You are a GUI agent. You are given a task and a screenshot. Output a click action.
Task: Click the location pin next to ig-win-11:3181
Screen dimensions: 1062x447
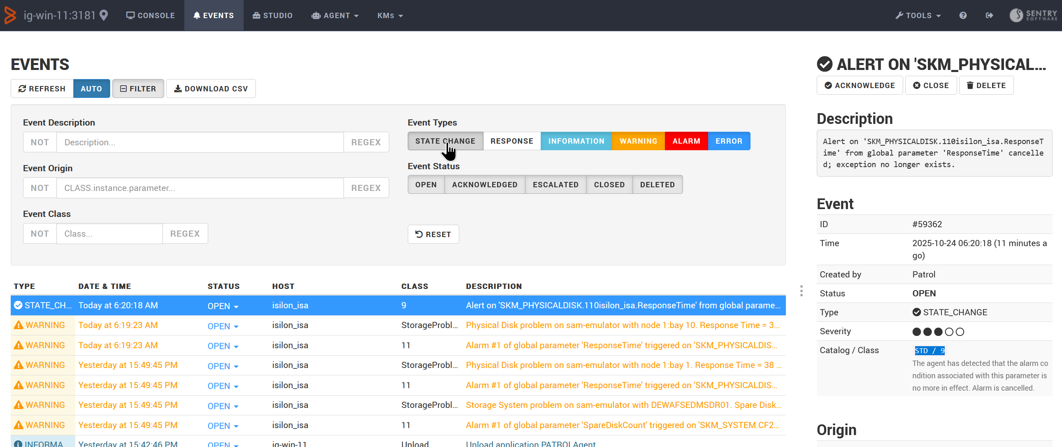pyautogui.click(x=103, y=15)
